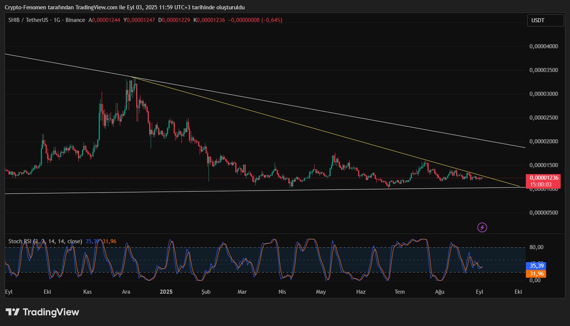570x326 pixels.
Task: Click the high value 0,00001247 in header
Action: click(142, 20)
